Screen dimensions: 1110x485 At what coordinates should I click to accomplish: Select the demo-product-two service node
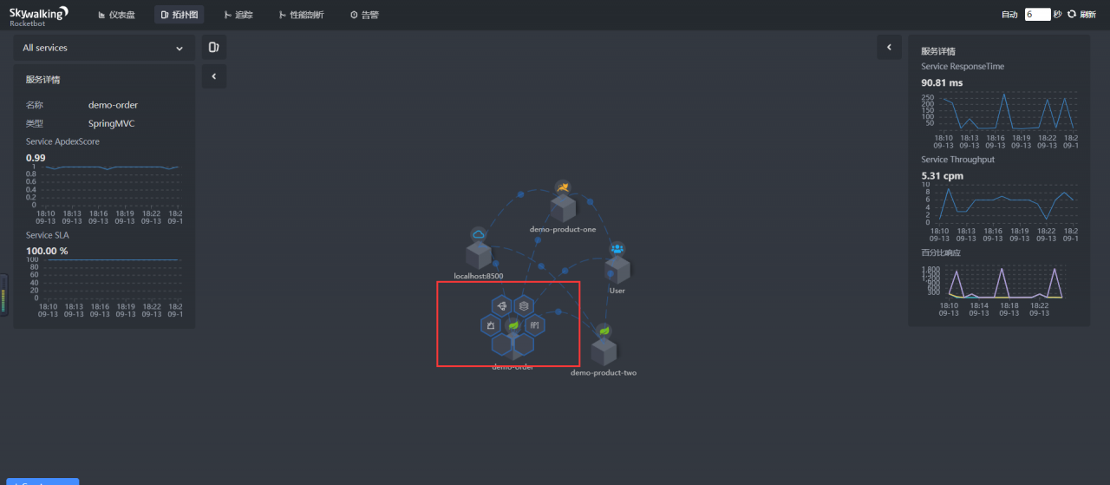[604, 351]
